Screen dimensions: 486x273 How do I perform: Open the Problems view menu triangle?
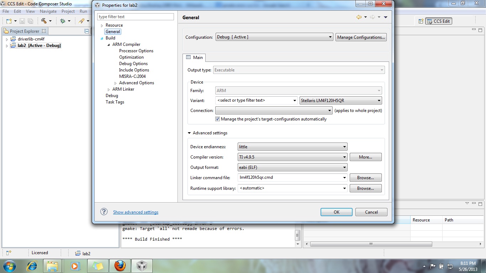tap(467, 203)
